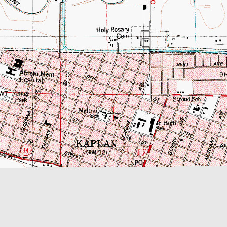
Task: Click the Abrom Mem Hospital label
Action: tap(37, 77)
